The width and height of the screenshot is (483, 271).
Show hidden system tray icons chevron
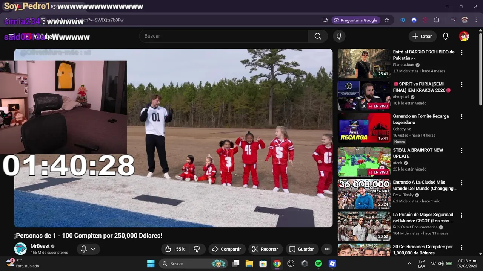click(409, 263)
